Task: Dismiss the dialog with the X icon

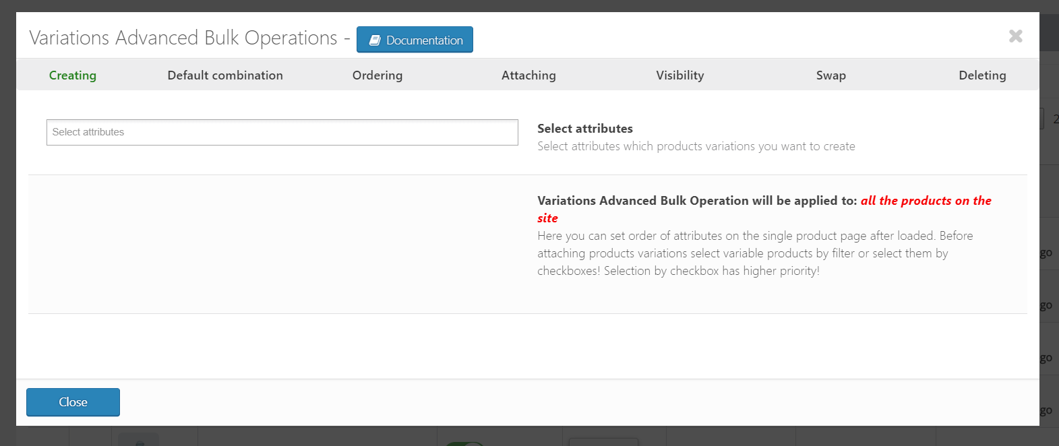Action: point(1015,36)
